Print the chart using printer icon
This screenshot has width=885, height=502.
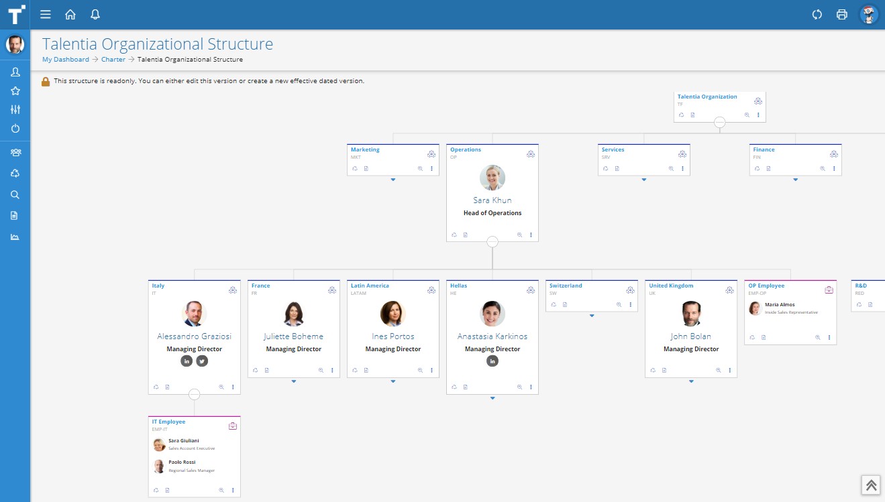coord(842,15)
